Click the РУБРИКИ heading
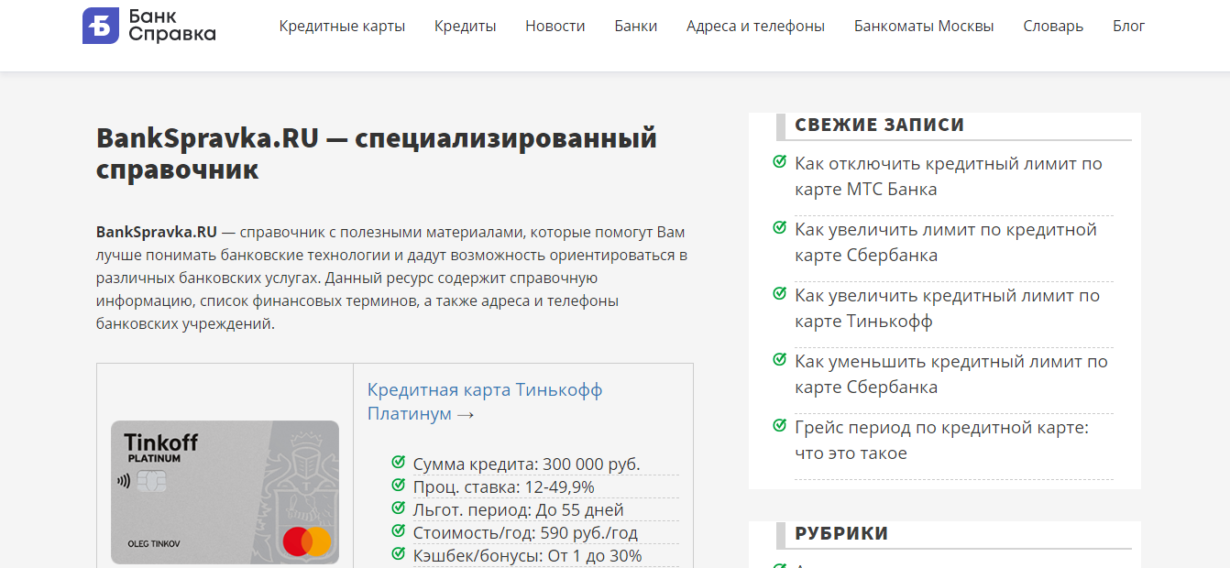 pos(841,534)
